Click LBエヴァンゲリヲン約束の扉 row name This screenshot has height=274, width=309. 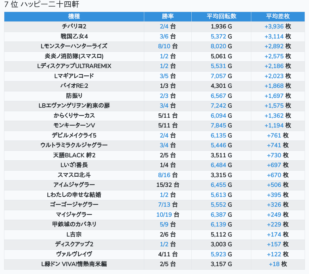[x=74, y=106]
